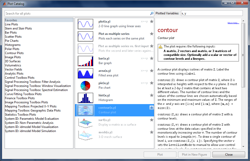Pick the filled area plot icon
250x161 pixels.
coord(85,73)
